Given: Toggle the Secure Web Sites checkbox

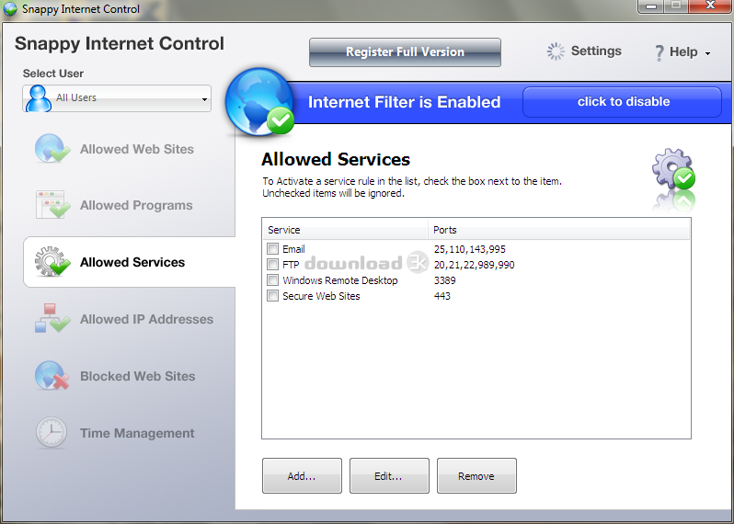Looking at the screenshot, I should coord(273,296).
